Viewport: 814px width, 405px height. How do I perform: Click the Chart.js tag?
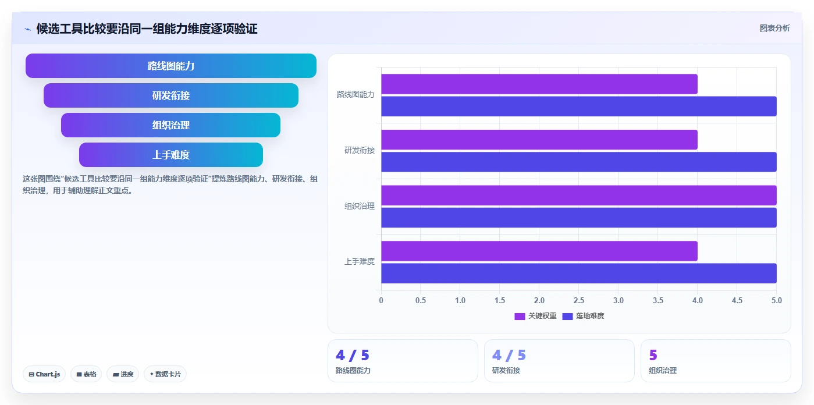pyautogui.click(x=44, y=374)
